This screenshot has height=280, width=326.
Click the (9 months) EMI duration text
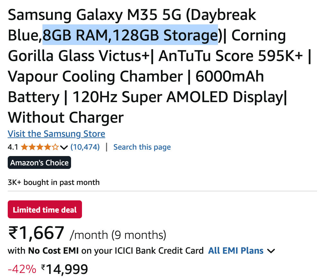point(139,235)
